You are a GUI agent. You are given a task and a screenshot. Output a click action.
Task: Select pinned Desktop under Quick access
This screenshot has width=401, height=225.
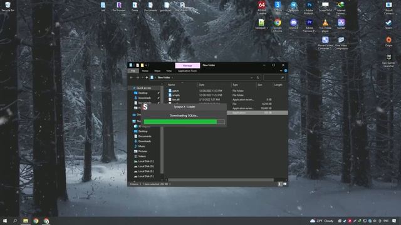143,93
